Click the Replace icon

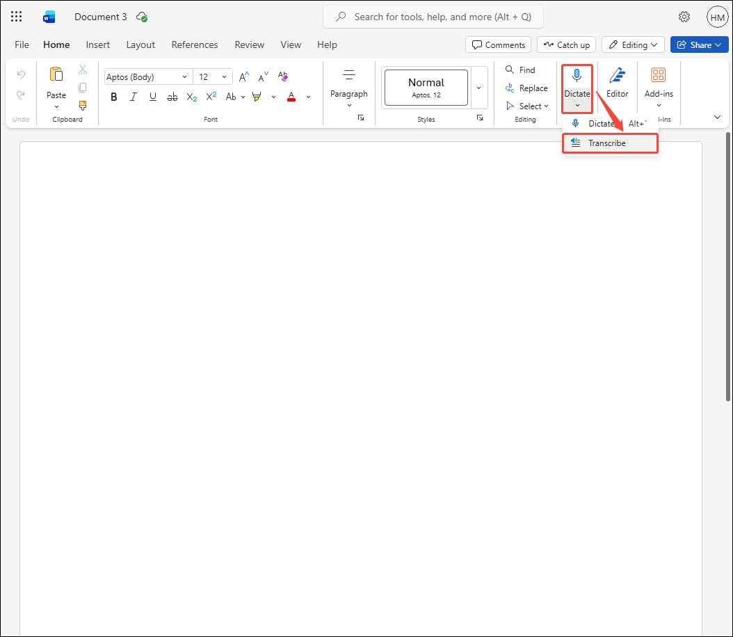(x=510, y=88)
